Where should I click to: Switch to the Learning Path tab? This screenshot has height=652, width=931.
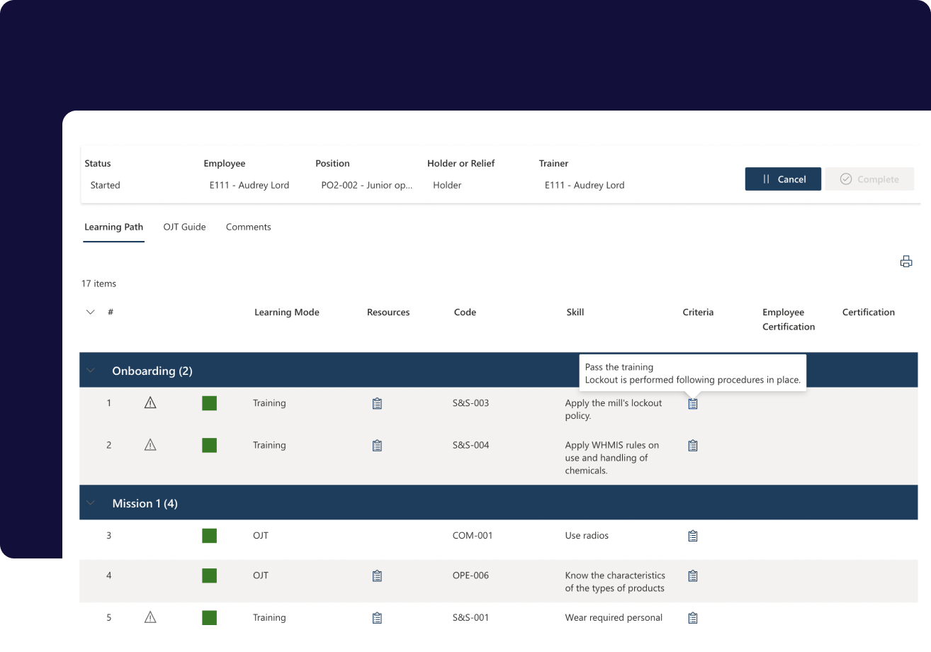(x=113, y=227)
